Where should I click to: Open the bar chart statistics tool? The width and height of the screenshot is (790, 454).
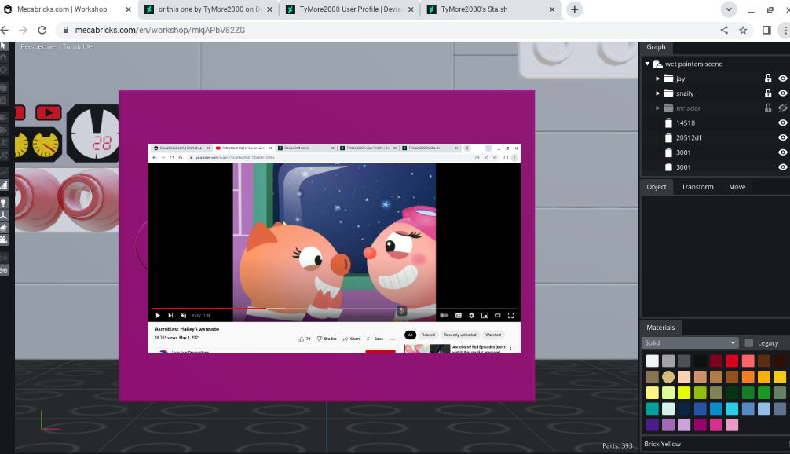(3, 185)
